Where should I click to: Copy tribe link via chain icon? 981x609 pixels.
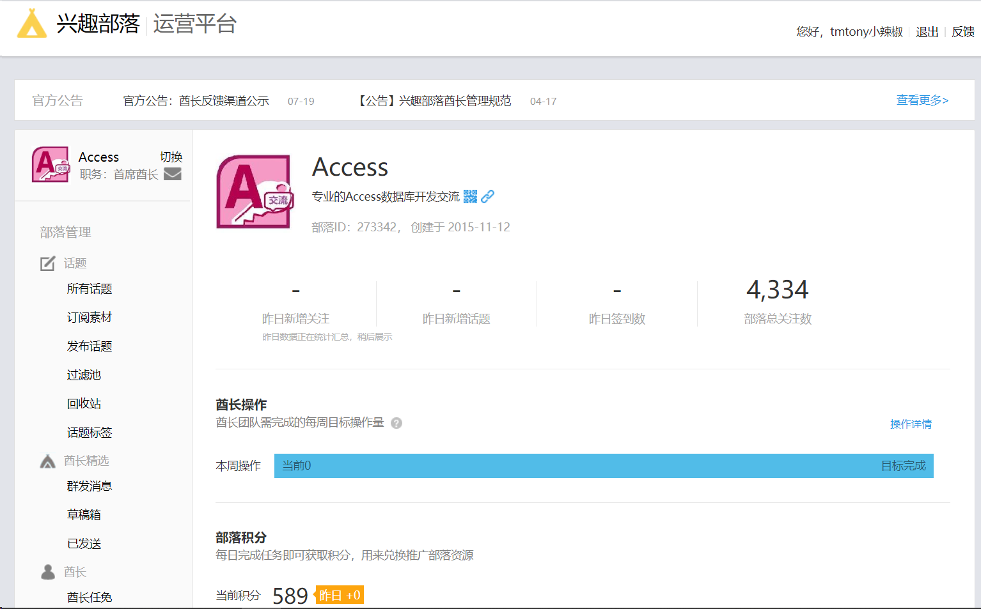pos(488,197)
